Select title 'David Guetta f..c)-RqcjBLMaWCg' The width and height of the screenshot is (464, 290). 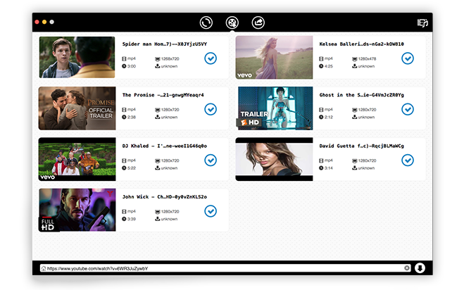point(361,146)
